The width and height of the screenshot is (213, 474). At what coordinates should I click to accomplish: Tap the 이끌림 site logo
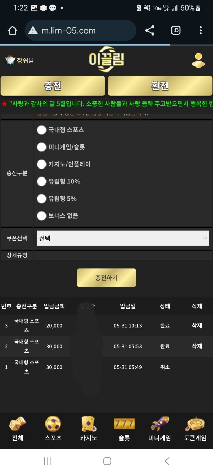point(106,60)
